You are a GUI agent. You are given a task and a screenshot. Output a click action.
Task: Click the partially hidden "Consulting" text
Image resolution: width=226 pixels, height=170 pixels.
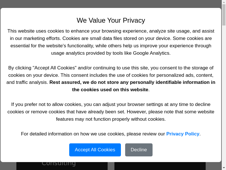click(x=59, y=164)
